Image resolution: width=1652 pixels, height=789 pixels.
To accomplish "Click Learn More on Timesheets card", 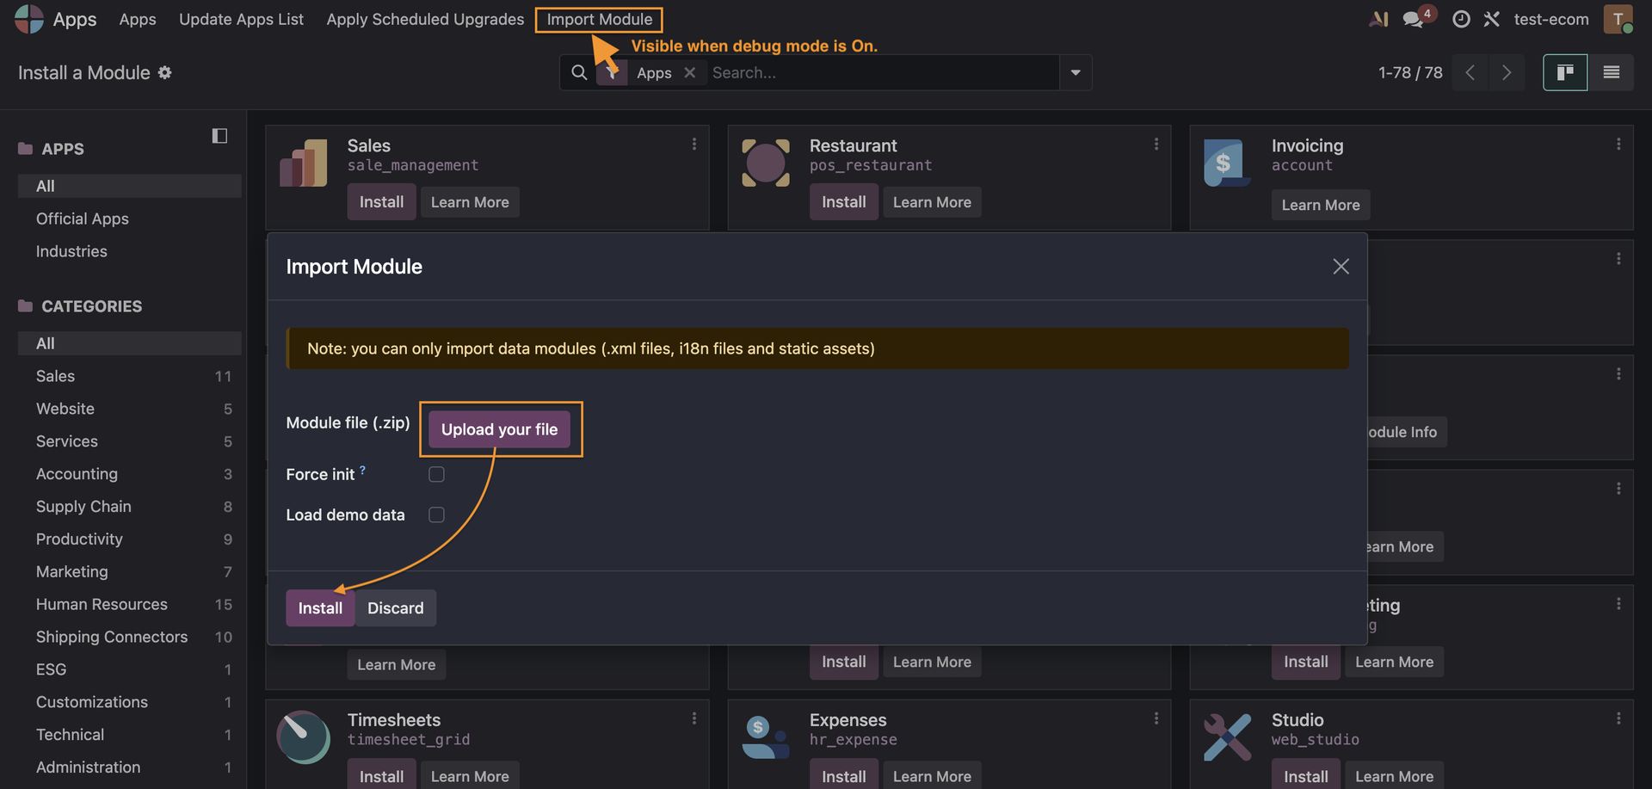I will coord(470,776).
